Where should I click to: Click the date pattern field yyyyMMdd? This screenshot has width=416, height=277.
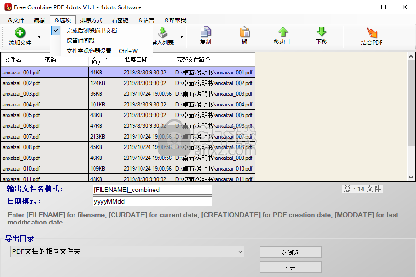pos(152,201)
